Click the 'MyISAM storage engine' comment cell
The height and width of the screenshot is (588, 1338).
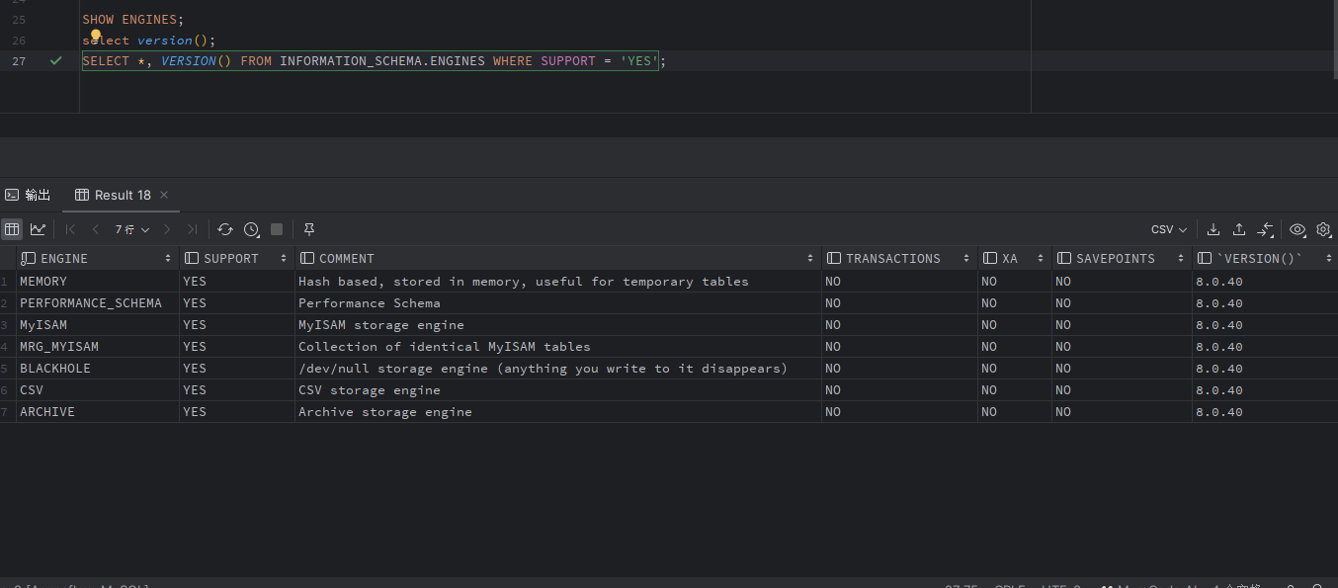pos(558,325)
